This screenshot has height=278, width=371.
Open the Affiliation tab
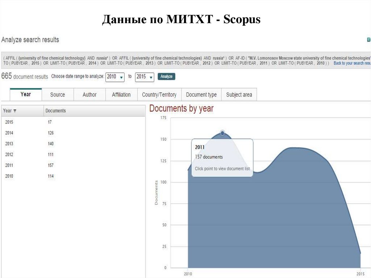tap(121, 94)
